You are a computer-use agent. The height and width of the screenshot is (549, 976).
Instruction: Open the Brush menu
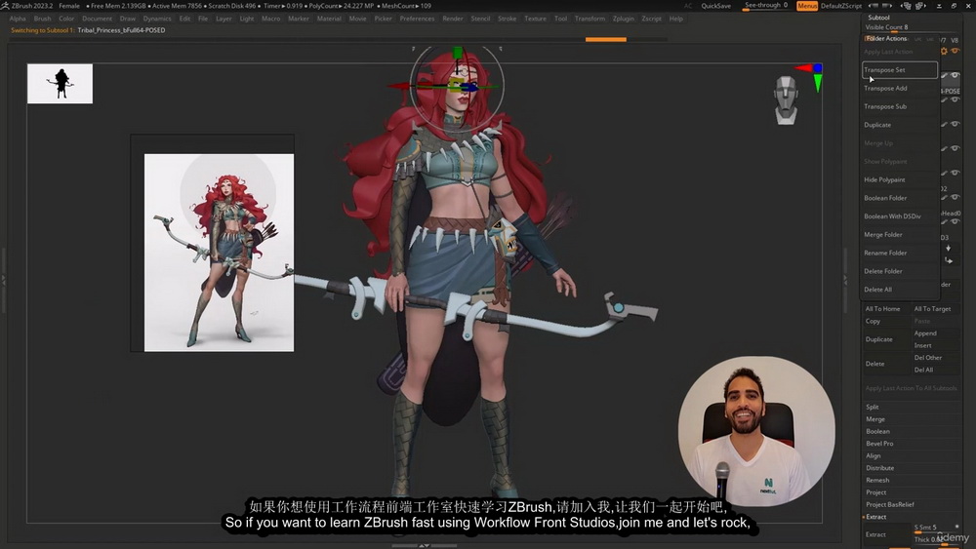42,19
